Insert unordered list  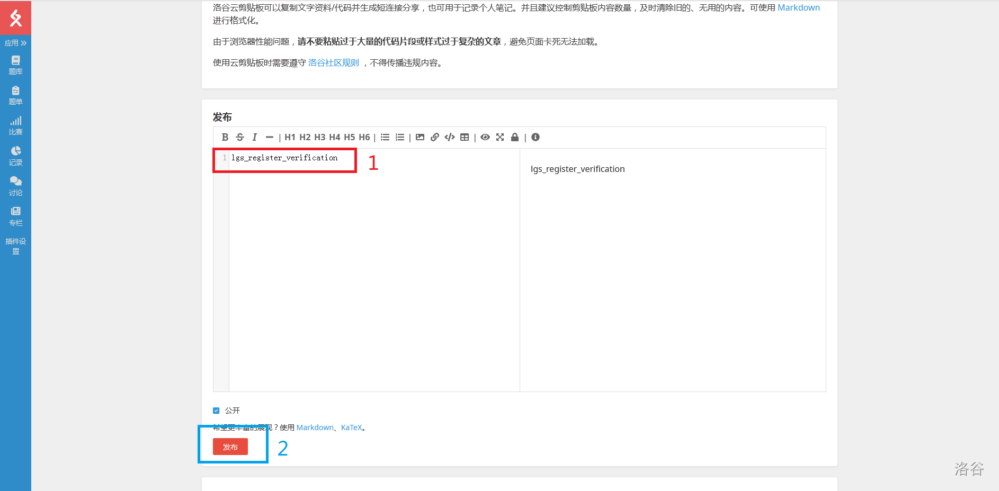pos(385,137)
